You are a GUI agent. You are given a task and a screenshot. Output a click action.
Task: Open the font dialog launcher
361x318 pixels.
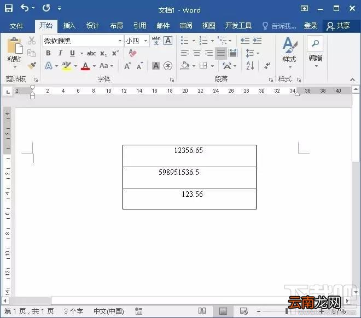[x=172, y=79]
